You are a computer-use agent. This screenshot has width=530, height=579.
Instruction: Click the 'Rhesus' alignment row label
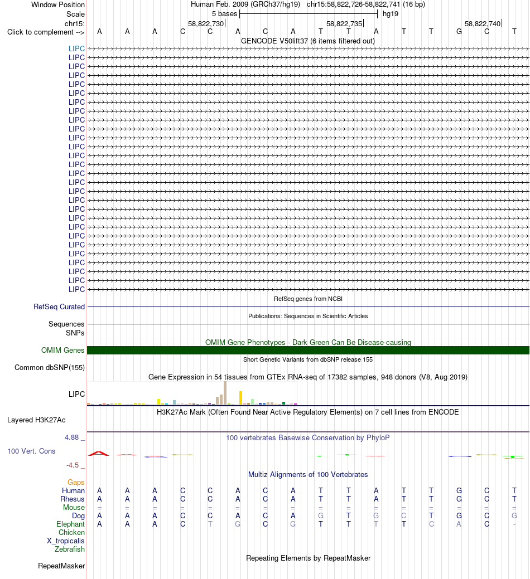click(73, 499)
